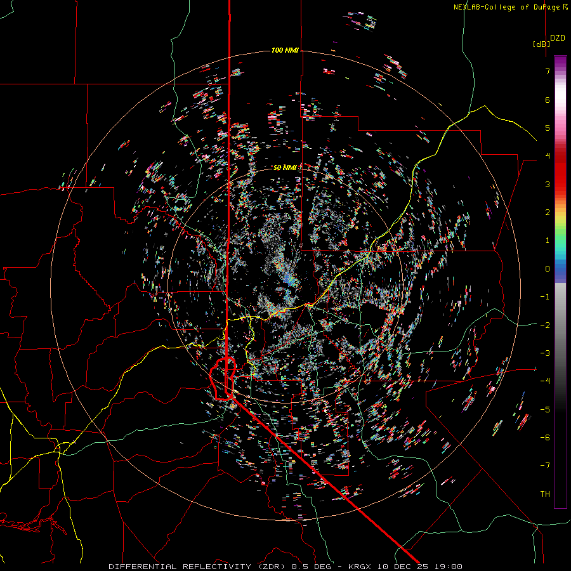Click the -6 dB scale label
This screenshot has height=571, width=571.
pos(545,438)
